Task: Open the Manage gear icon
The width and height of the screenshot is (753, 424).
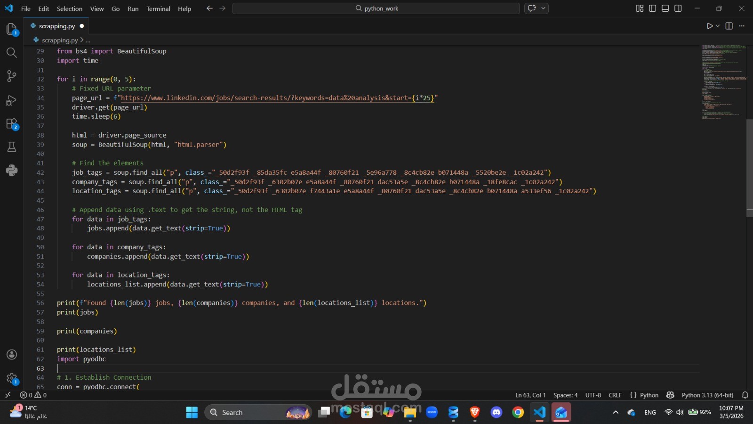Action: [12, 378]
